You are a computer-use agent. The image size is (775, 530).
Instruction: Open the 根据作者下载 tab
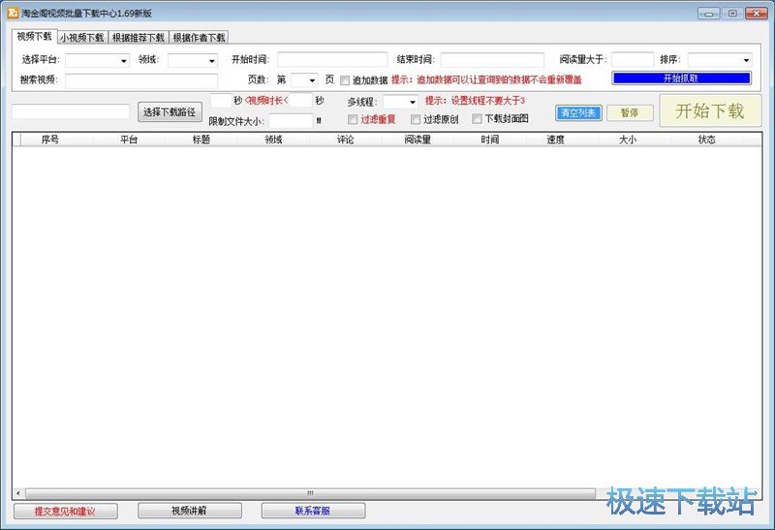tap(199, 38)
